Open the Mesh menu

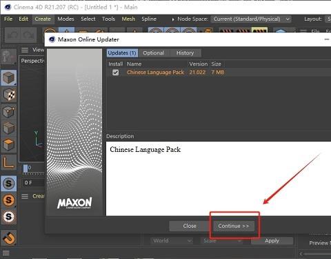(x=128, y=19)
